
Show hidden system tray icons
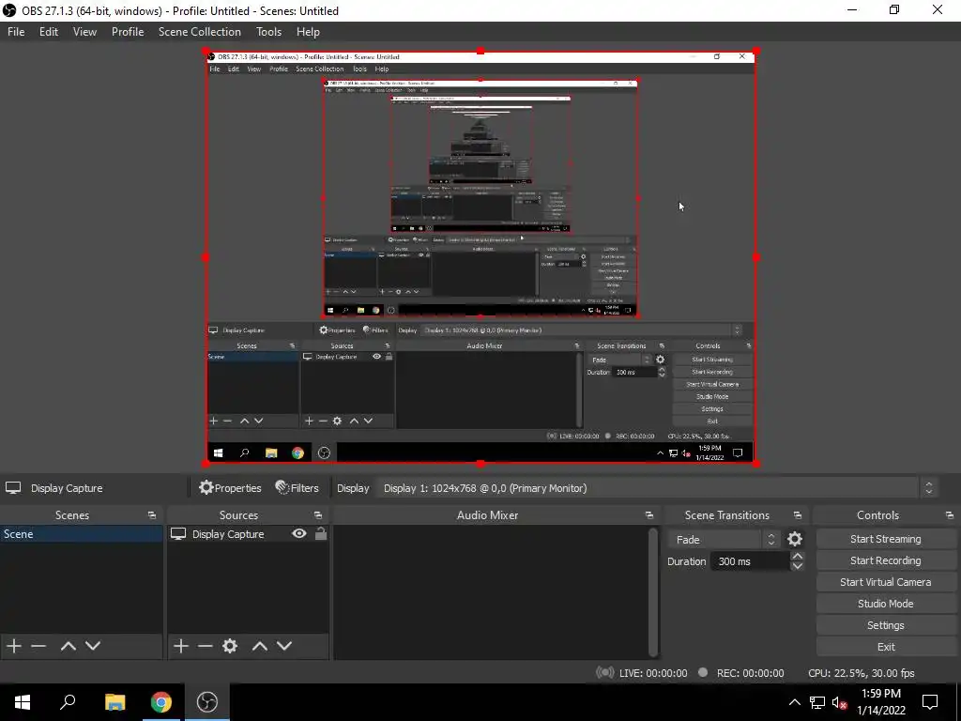pyautogui.click(x=794, y=702)
